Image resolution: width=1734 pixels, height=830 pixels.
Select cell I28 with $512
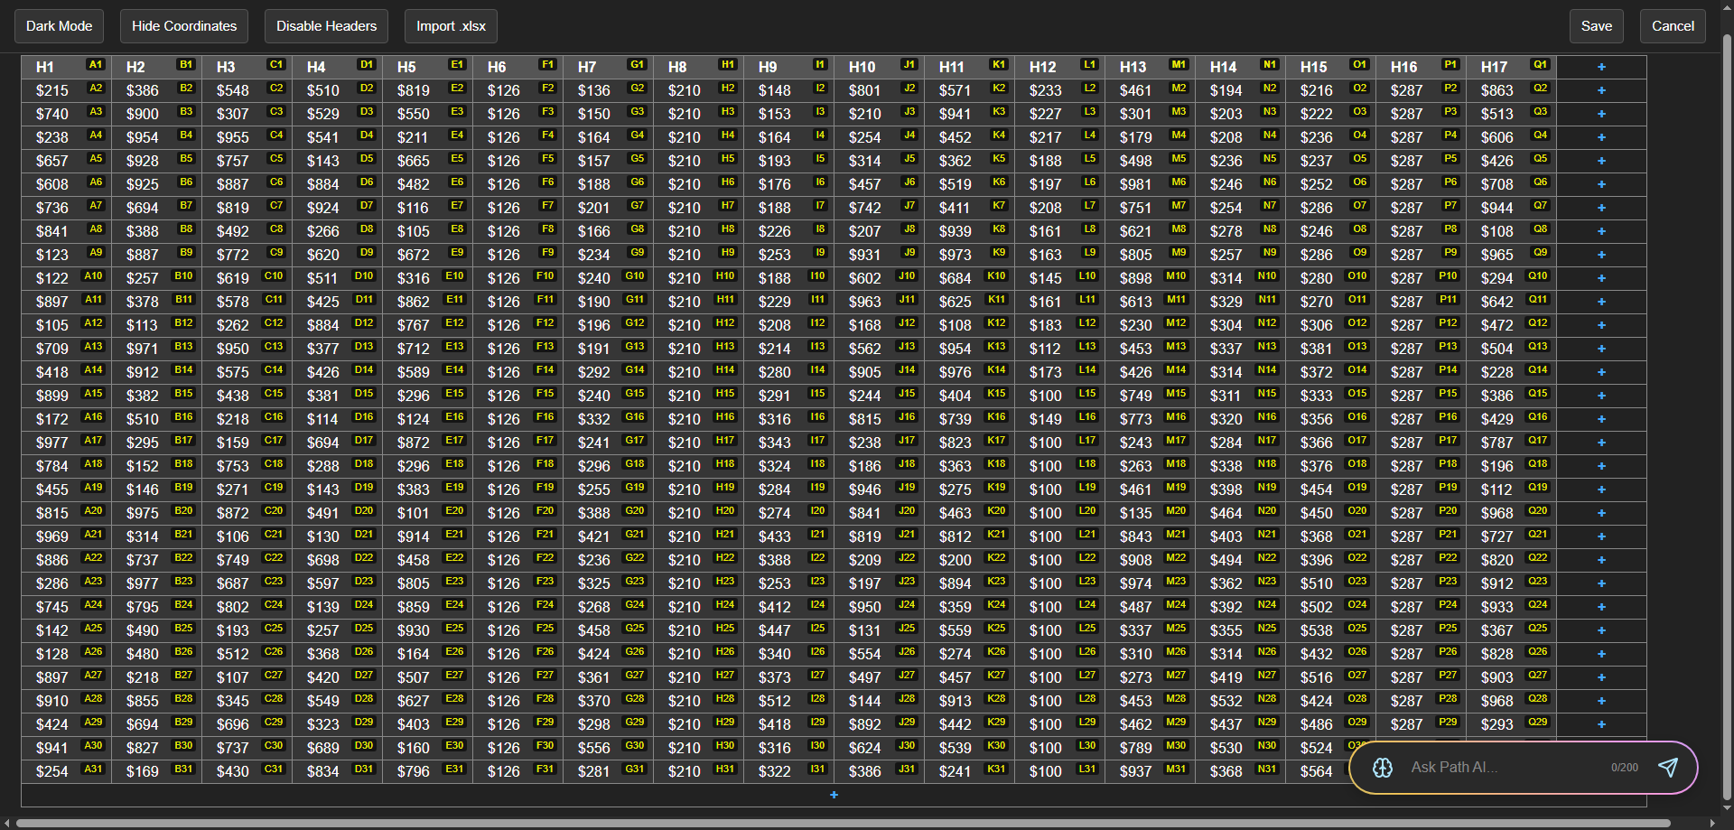tap(788, 701)
